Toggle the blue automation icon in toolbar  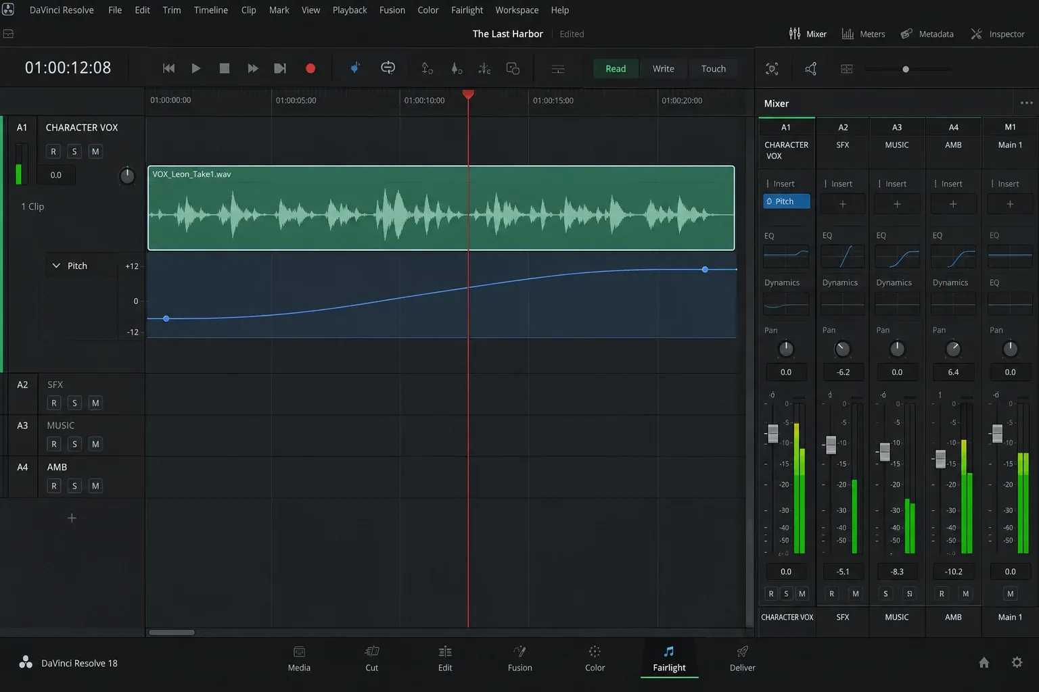click(x=354, y=68)
